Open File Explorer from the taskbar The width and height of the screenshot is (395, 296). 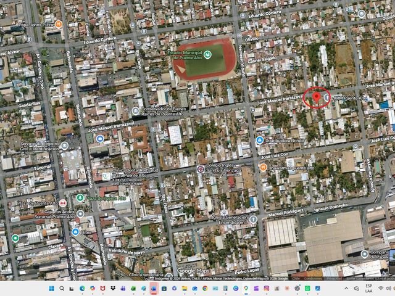click(x=185, y=289)
